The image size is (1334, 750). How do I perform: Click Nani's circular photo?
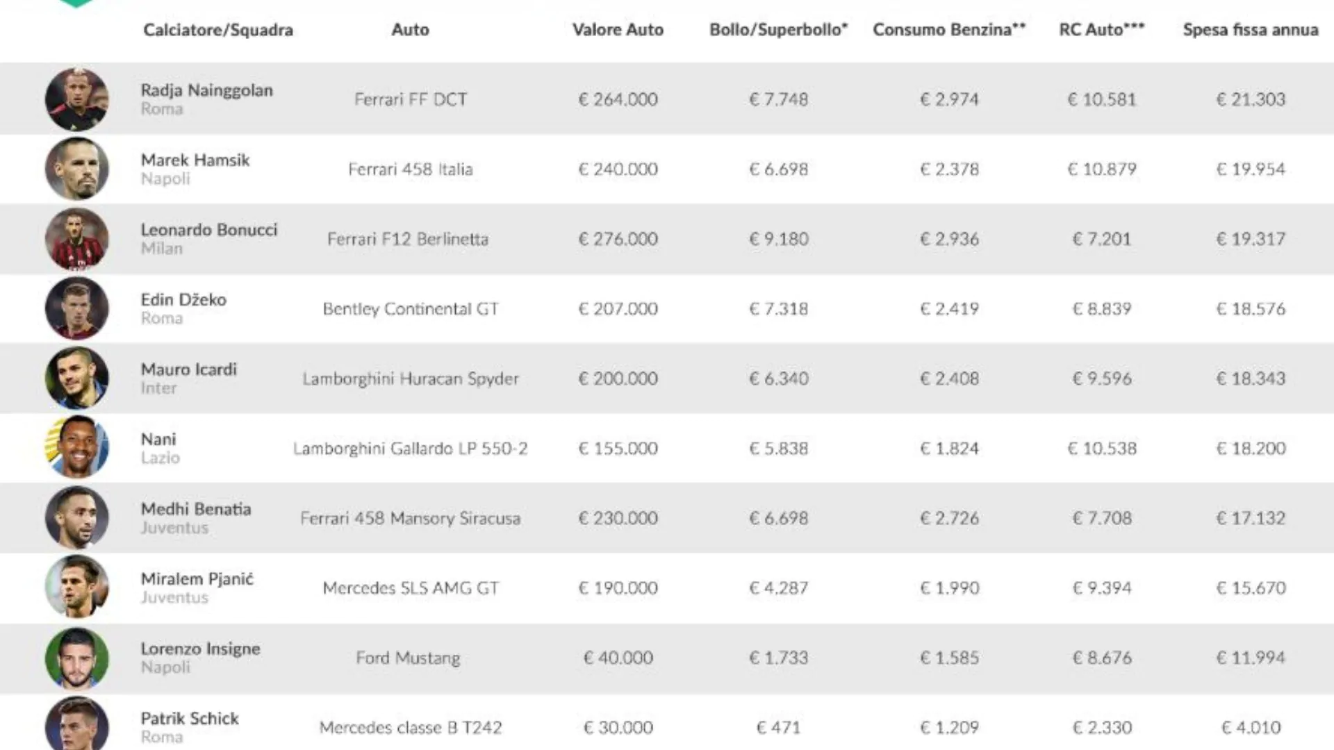coord(76,448)
